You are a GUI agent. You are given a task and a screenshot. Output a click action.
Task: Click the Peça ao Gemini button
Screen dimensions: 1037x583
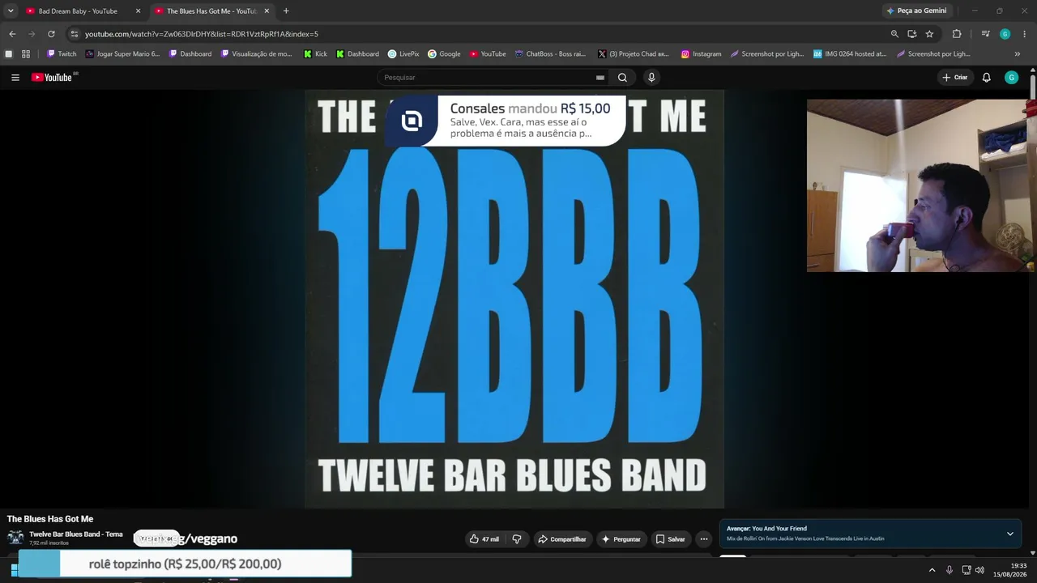click(916, 11)
